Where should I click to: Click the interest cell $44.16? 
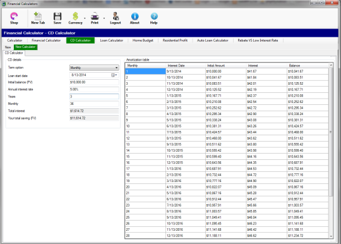[266, 157]
